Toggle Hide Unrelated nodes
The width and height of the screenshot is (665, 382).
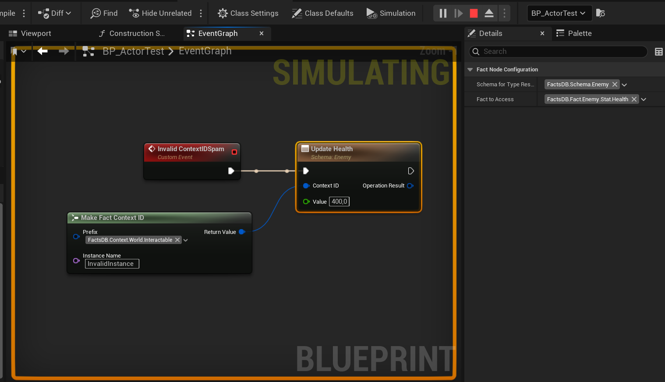pos(160,13)
